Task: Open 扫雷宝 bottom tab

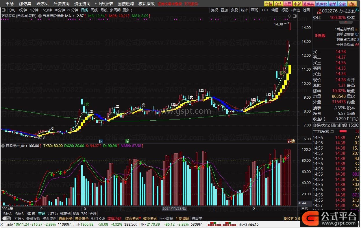Action: click(197, 219)
